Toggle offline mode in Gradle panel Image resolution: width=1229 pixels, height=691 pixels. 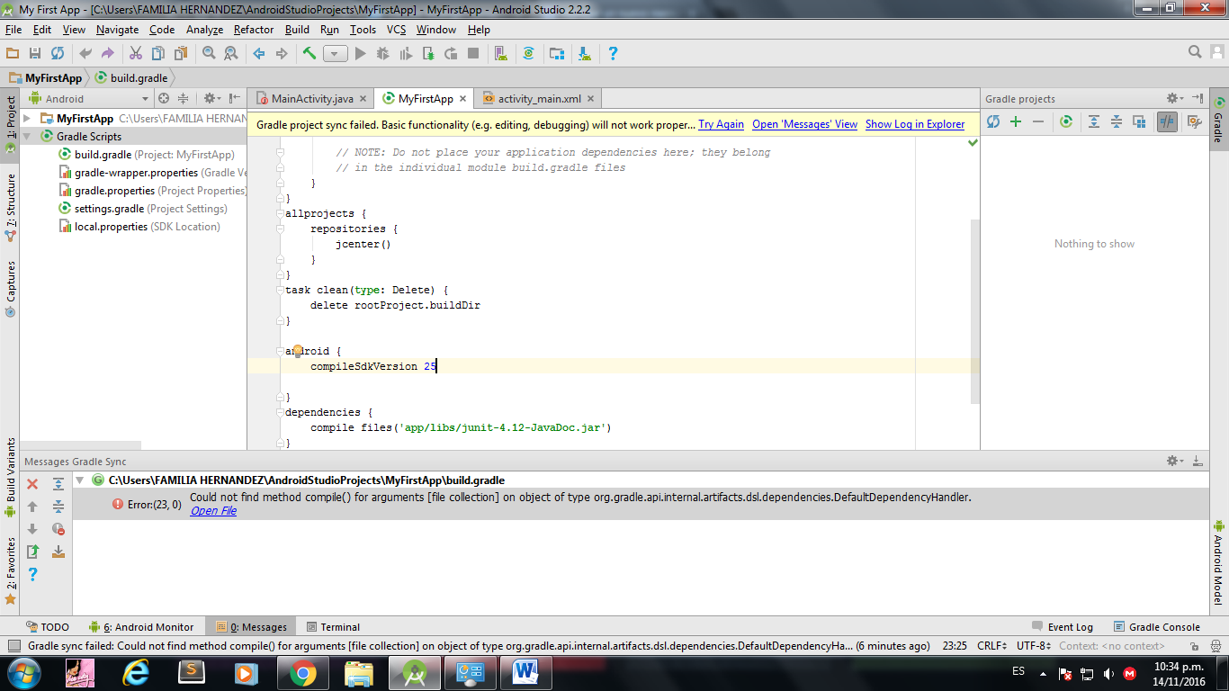coord(1167,121)
